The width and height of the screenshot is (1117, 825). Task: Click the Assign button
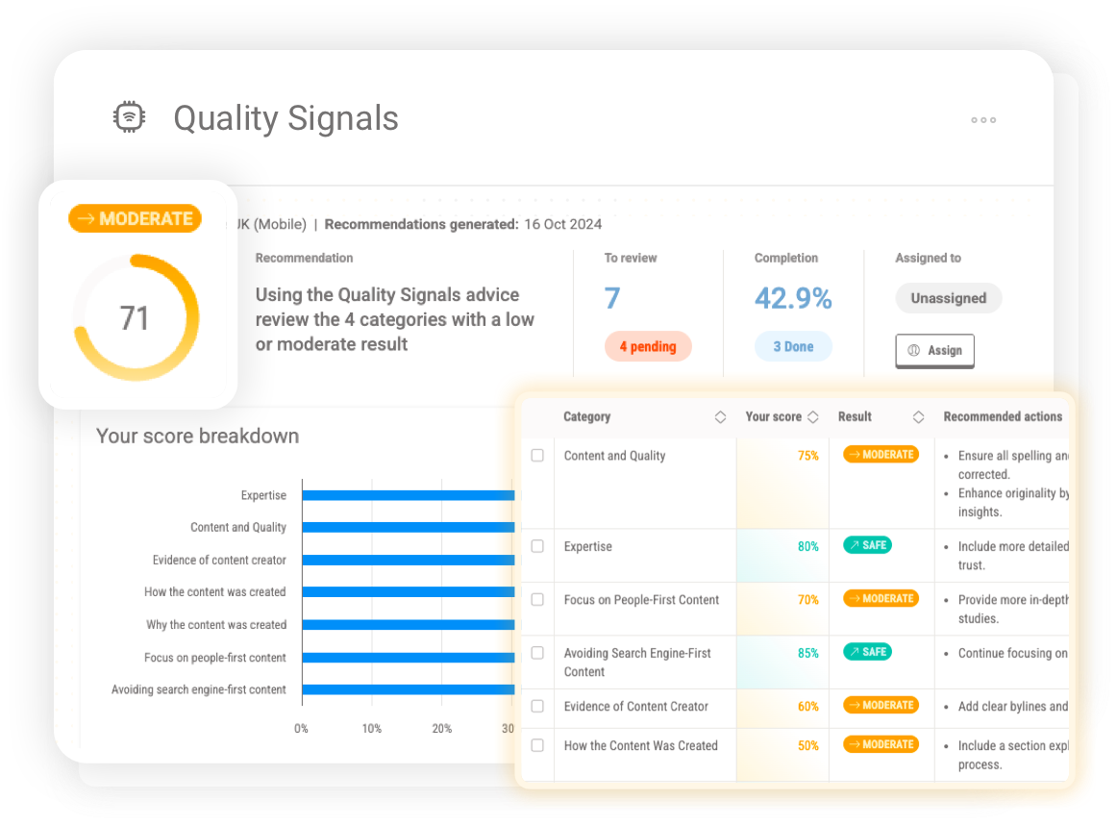tap(934, 350)
